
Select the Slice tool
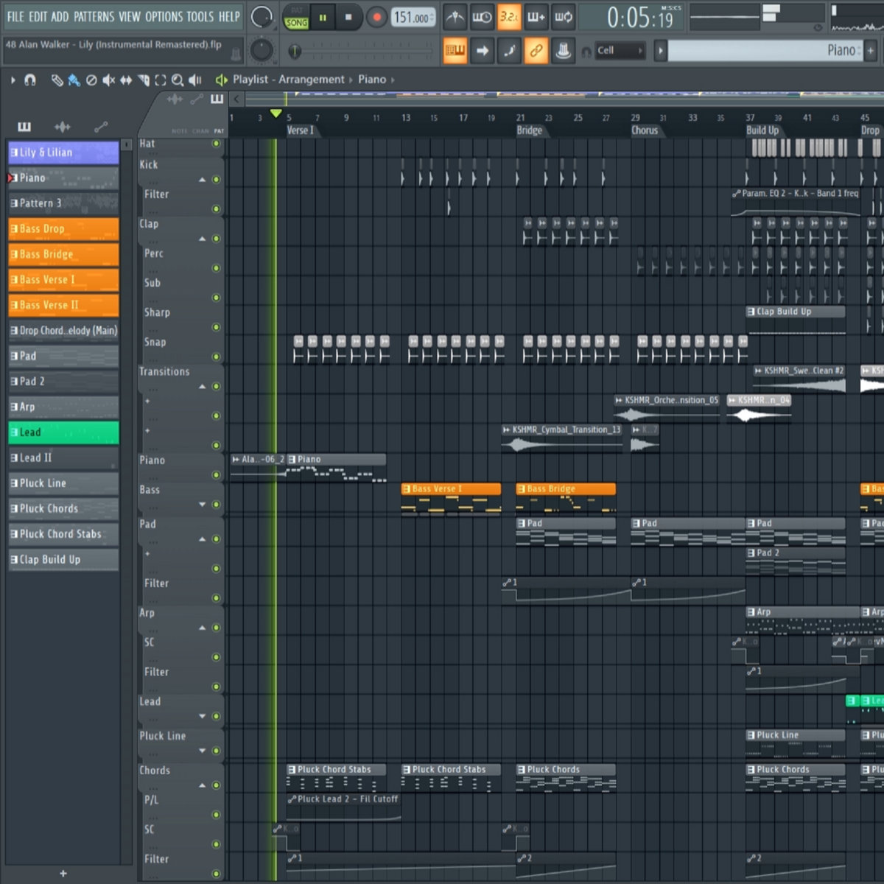click(x=144, y=80)
